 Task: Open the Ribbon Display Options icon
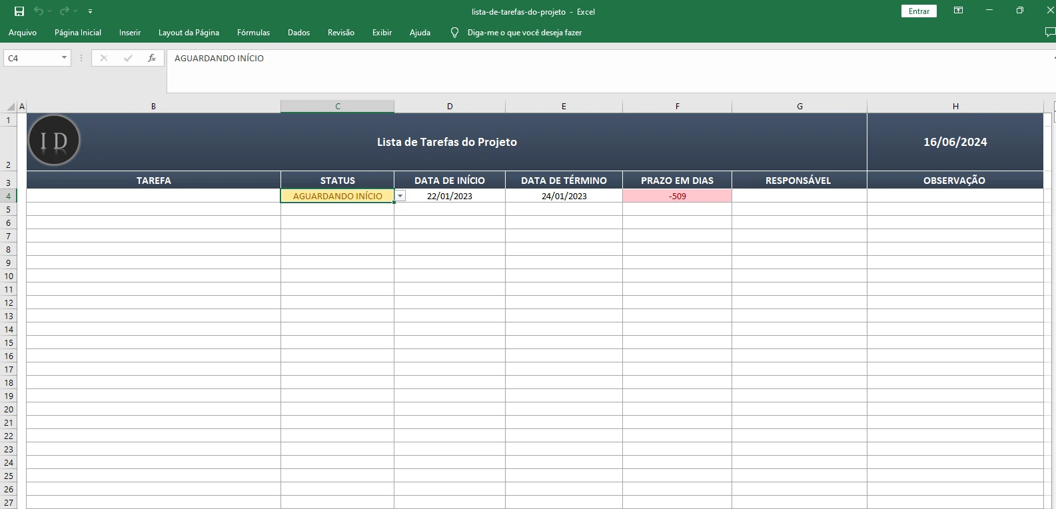pos(958,11)
